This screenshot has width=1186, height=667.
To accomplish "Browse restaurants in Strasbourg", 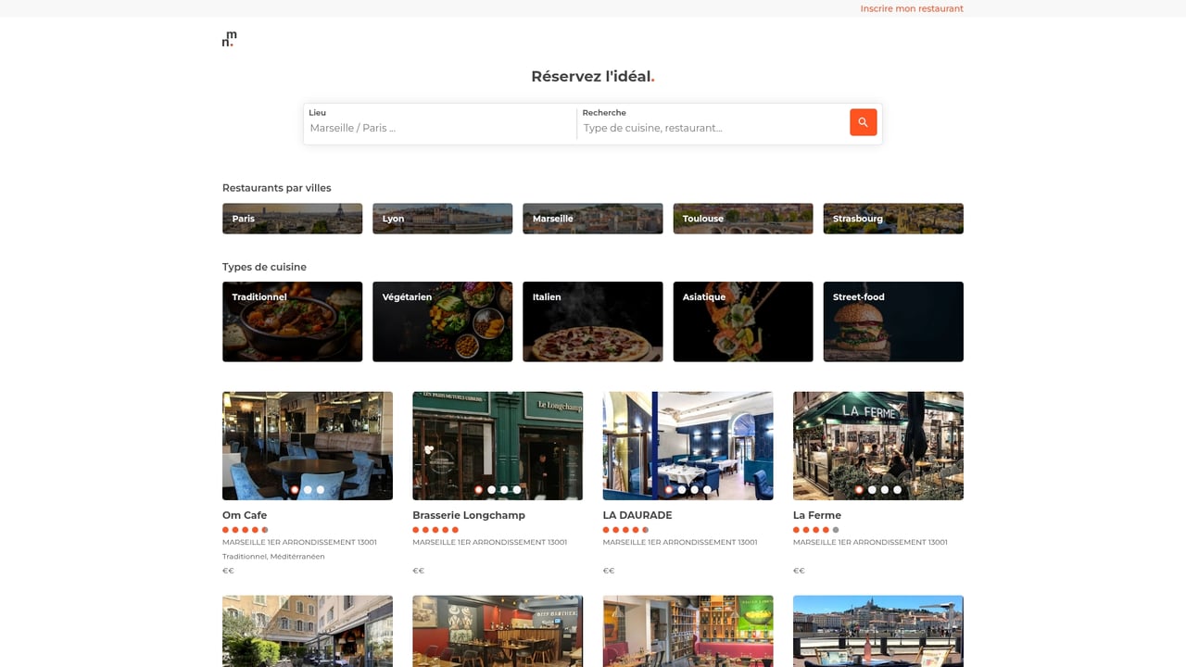I will click(x=892, y=219).
